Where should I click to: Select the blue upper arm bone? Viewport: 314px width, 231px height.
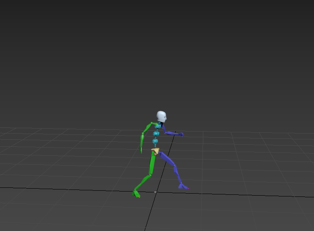(163, 129)
